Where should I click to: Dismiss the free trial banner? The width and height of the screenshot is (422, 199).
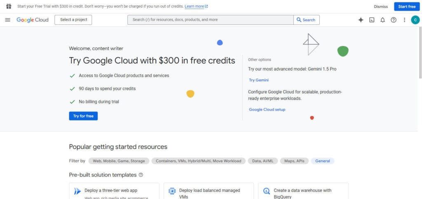pos(381,7)
